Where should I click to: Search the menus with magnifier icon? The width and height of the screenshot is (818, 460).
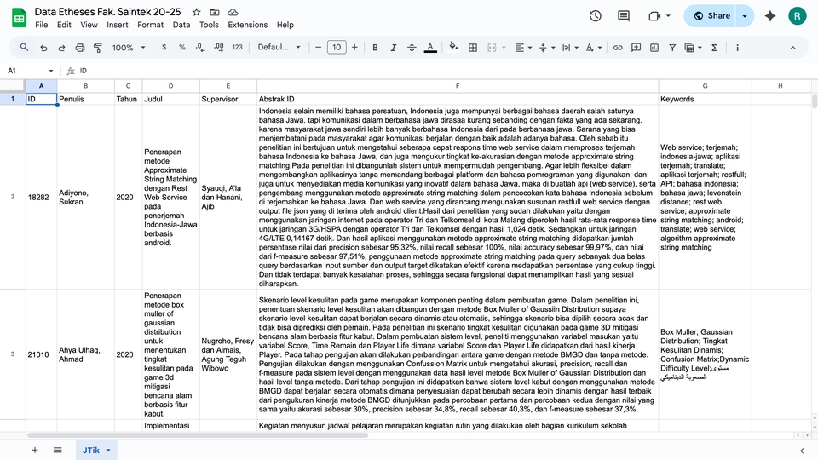click(x=24, y=48)
